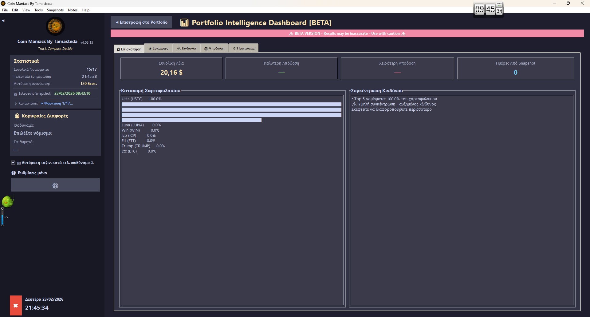Open the small dropdown beside the auto-sort checkbox
The height and width of the screenshot is (317, 590).
(19, 162)
